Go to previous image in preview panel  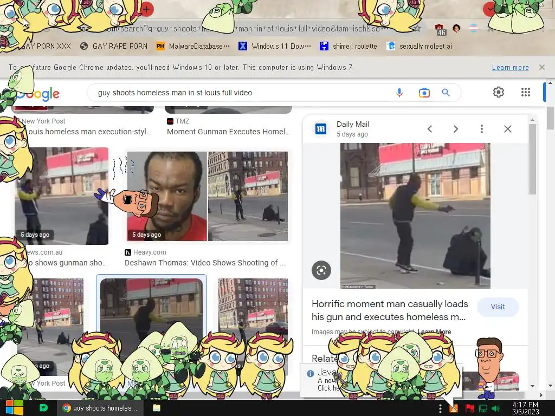(x=430, y=129)
